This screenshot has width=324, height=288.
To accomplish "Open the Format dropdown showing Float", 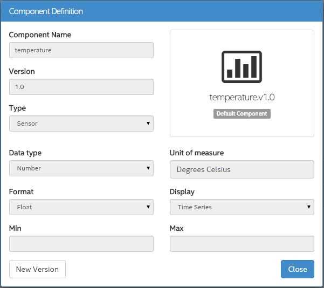I will coord(81,207).
